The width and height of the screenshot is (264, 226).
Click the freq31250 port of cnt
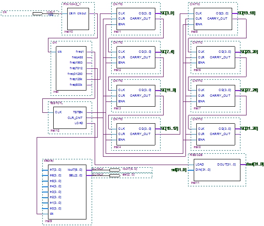pyautogui.click(x=75, y=74)
